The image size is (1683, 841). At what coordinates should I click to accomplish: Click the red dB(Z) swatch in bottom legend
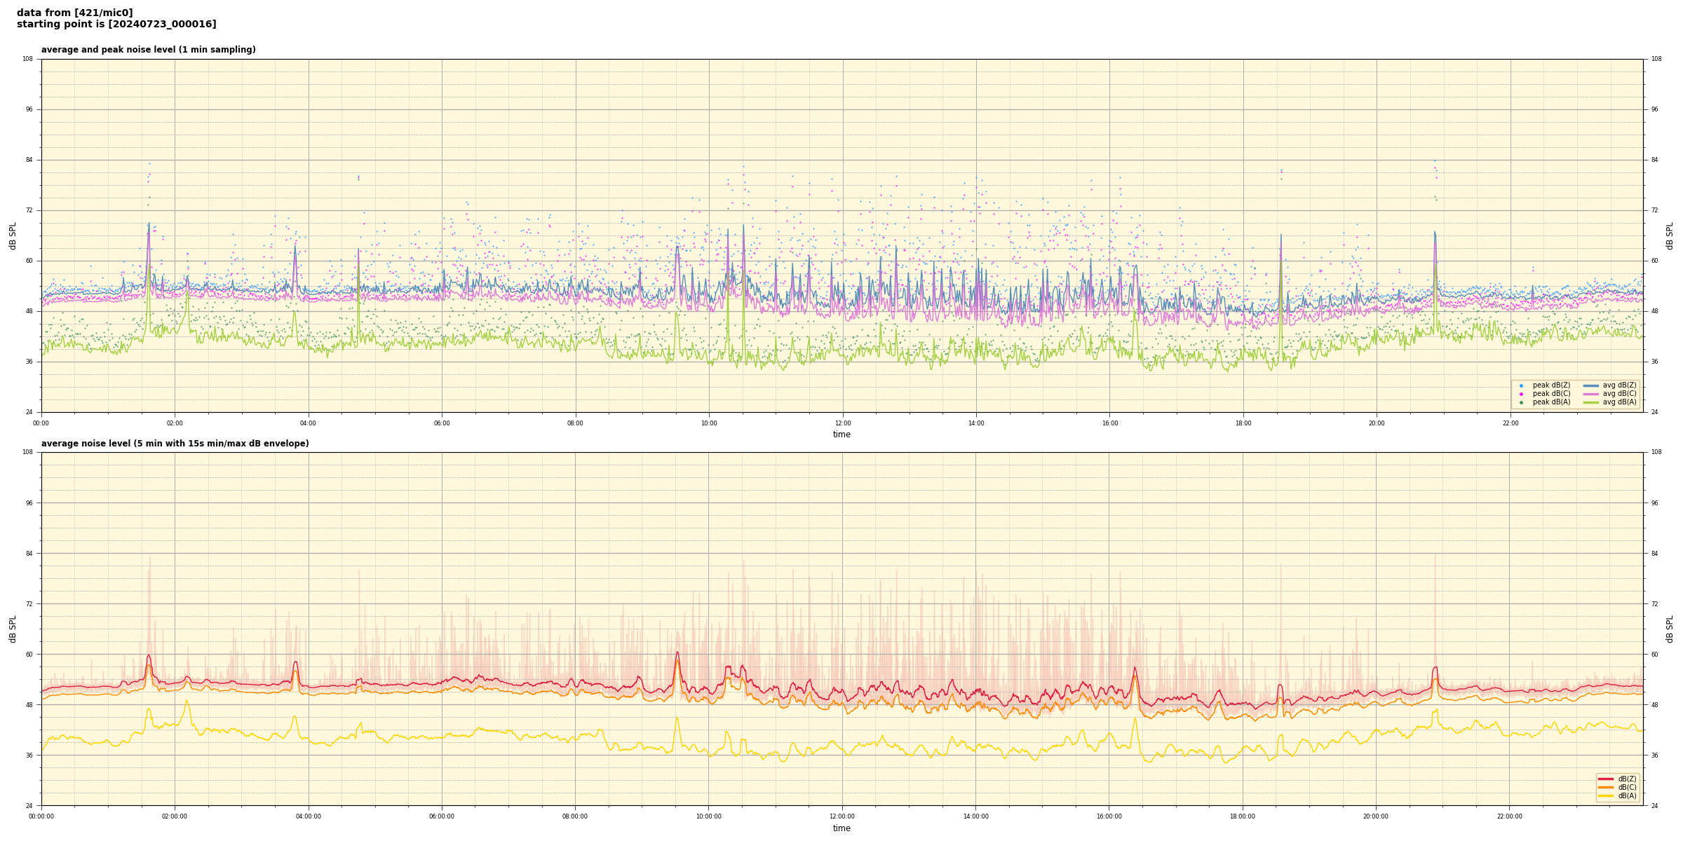tap(1605, 779)
